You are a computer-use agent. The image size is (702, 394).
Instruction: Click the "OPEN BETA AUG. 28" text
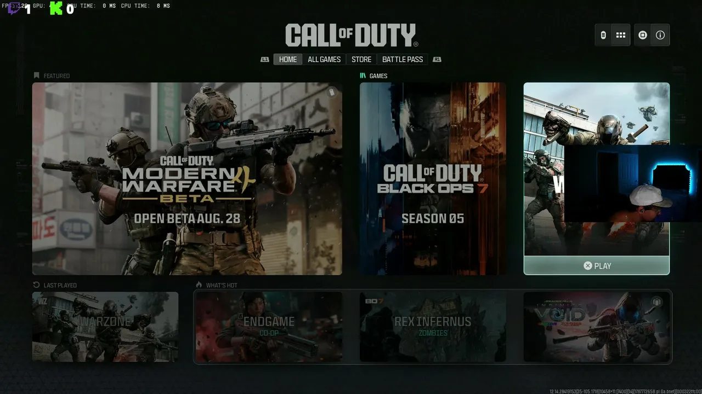187,218
